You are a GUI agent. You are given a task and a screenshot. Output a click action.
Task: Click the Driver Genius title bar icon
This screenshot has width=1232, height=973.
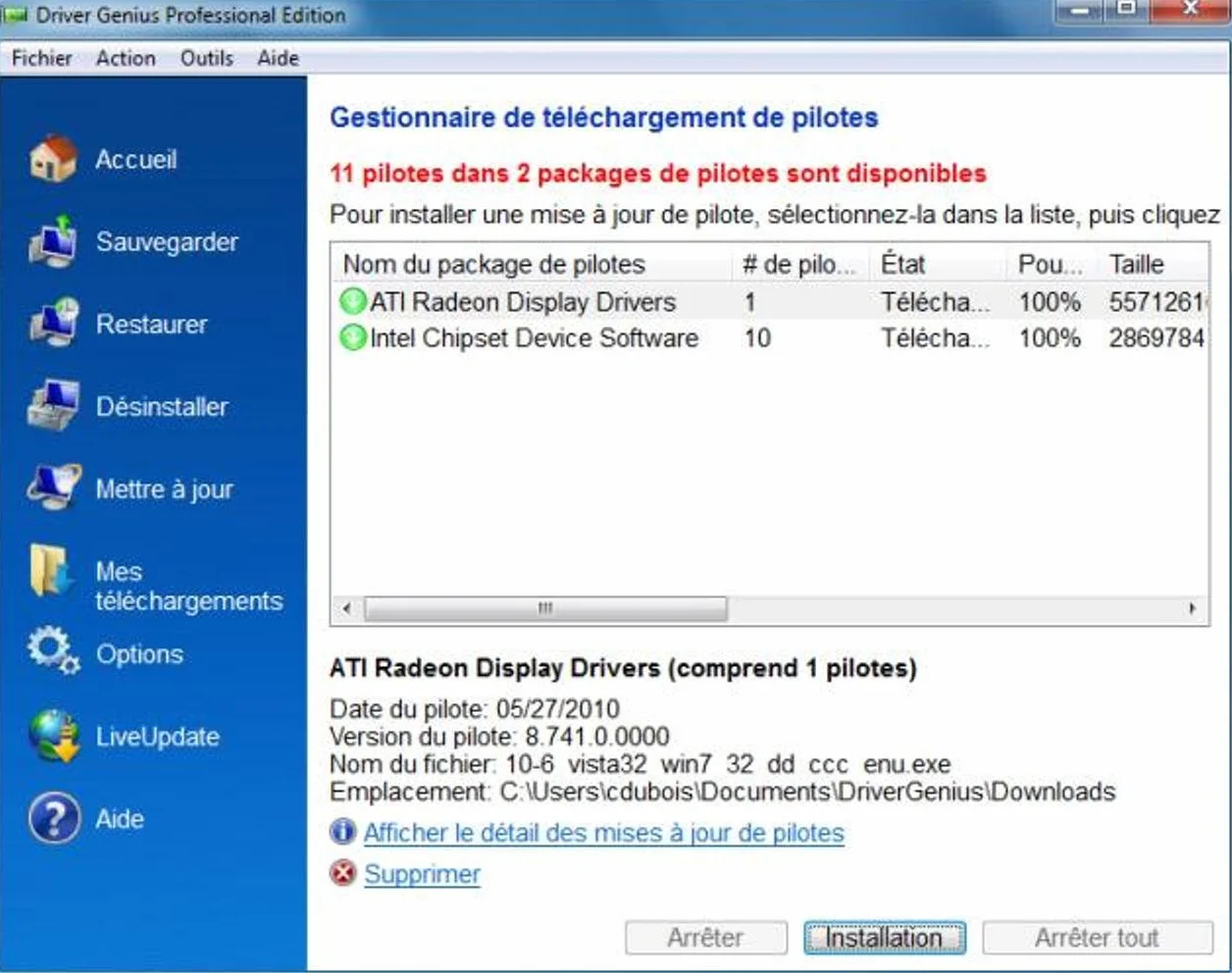coord(16,16)
